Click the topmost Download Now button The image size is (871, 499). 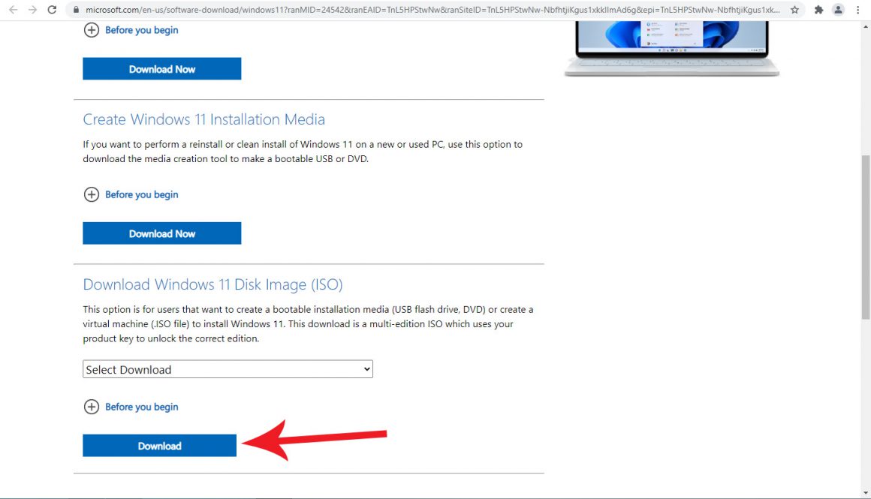point(161,68)
